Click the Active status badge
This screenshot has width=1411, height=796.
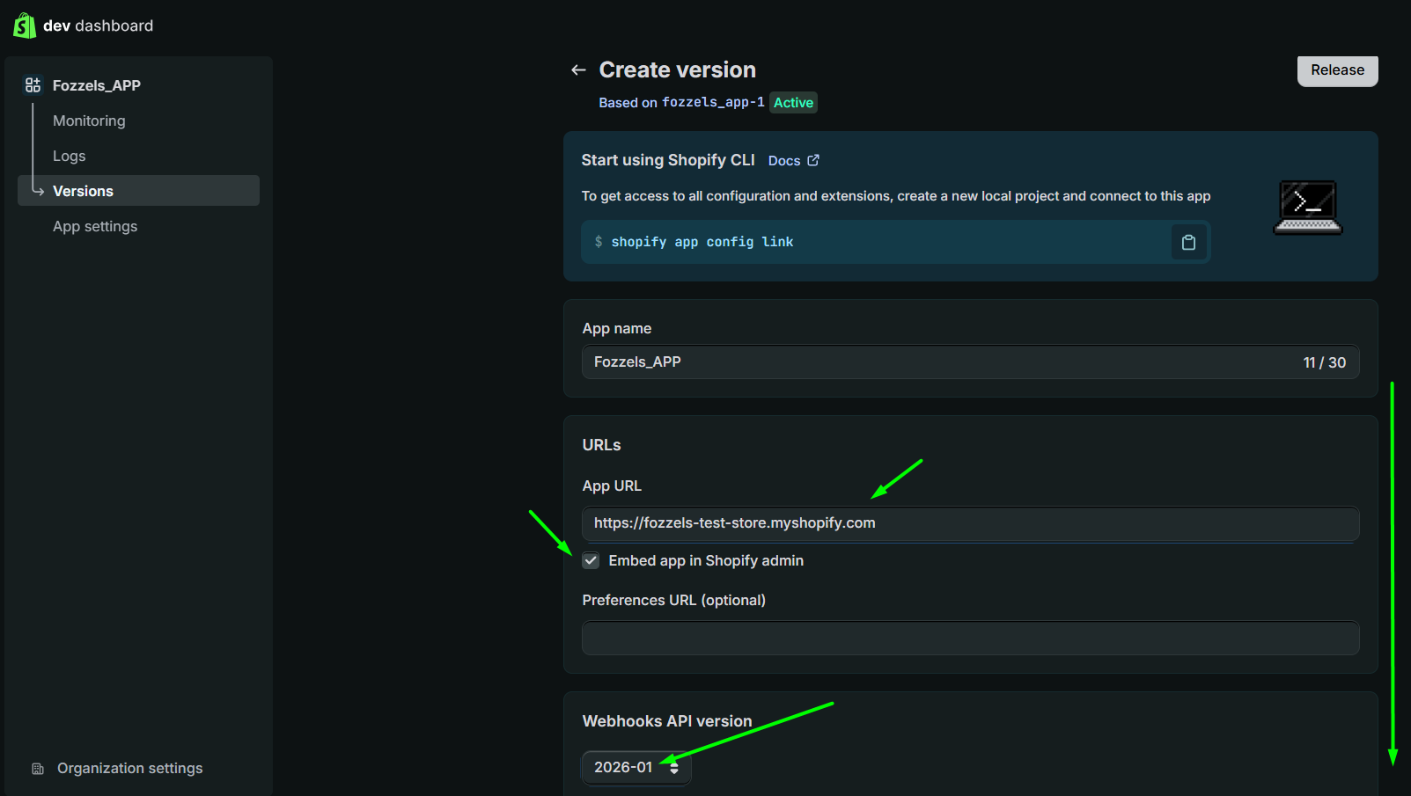click(x=793, y=103)
